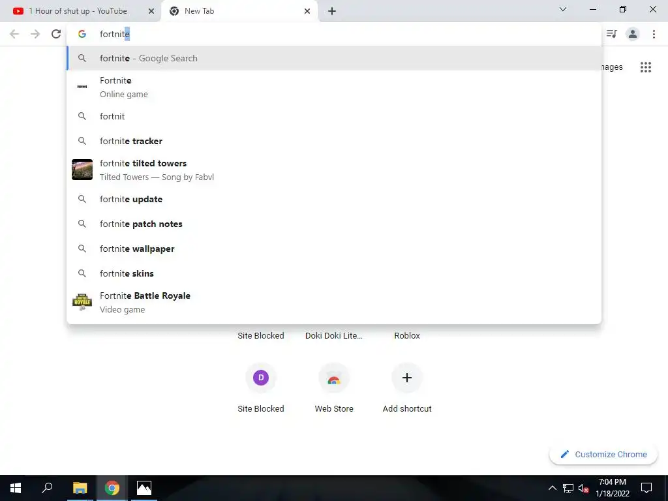
Task: Pick the 'fortnit' suggestion
Action: coord(334,116)
